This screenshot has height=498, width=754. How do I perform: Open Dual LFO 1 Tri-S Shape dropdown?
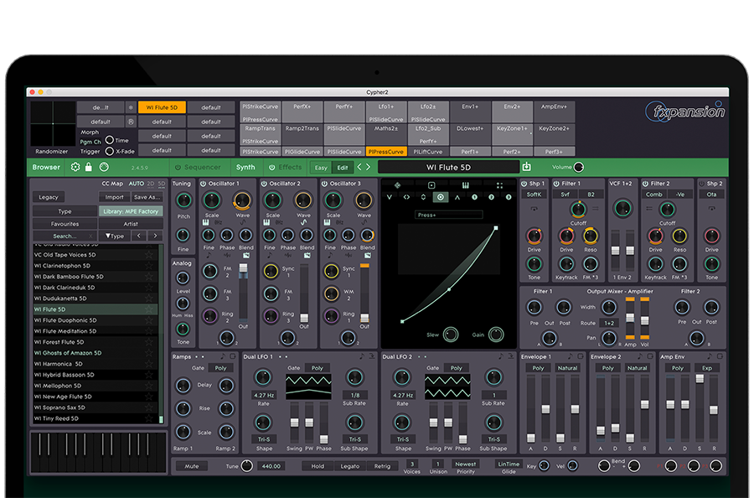(x=264, y=439)
